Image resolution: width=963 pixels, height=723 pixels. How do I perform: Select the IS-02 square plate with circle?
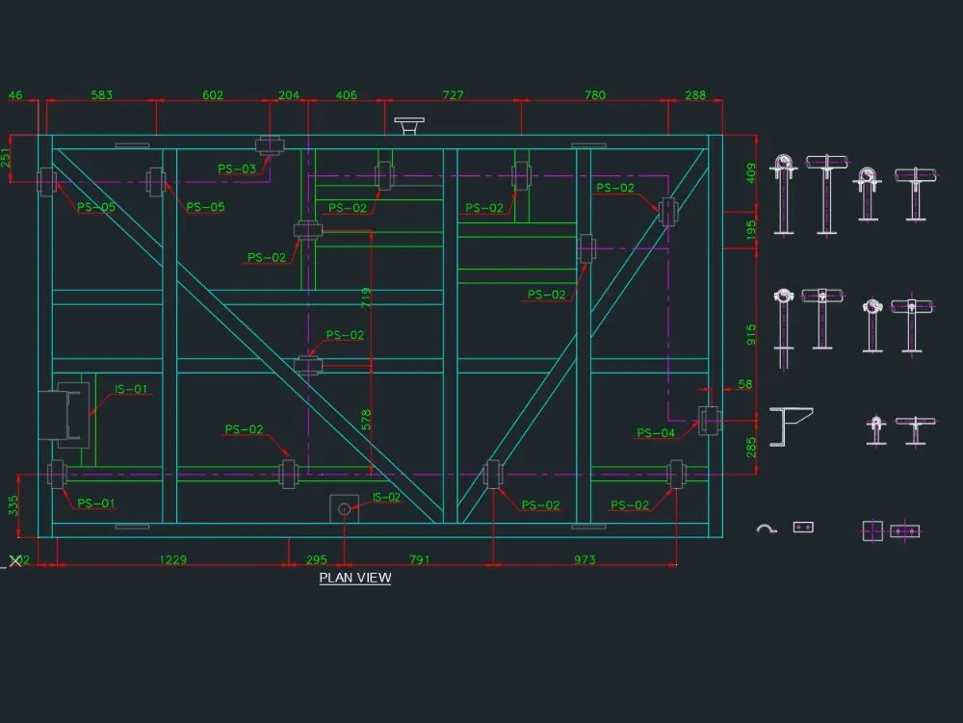click(x=344, y=509)
